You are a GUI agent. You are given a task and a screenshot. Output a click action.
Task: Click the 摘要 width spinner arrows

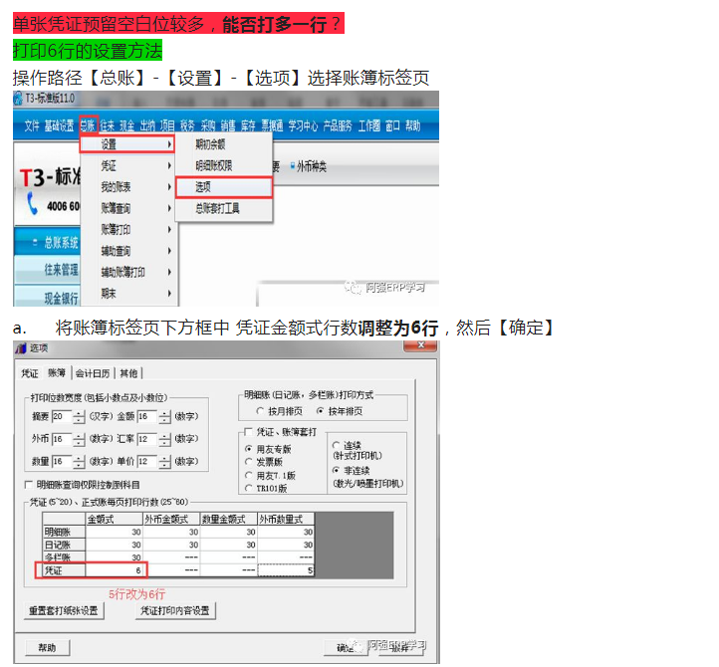coord(82,416)
